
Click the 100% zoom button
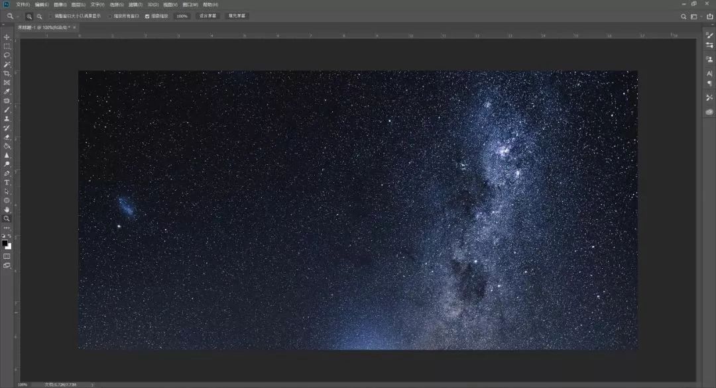(182, 16)
